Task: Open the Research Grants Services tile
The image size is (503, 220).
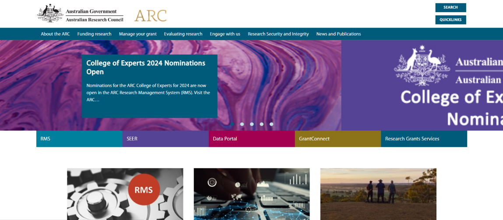Action: click(x=424, y=139)
